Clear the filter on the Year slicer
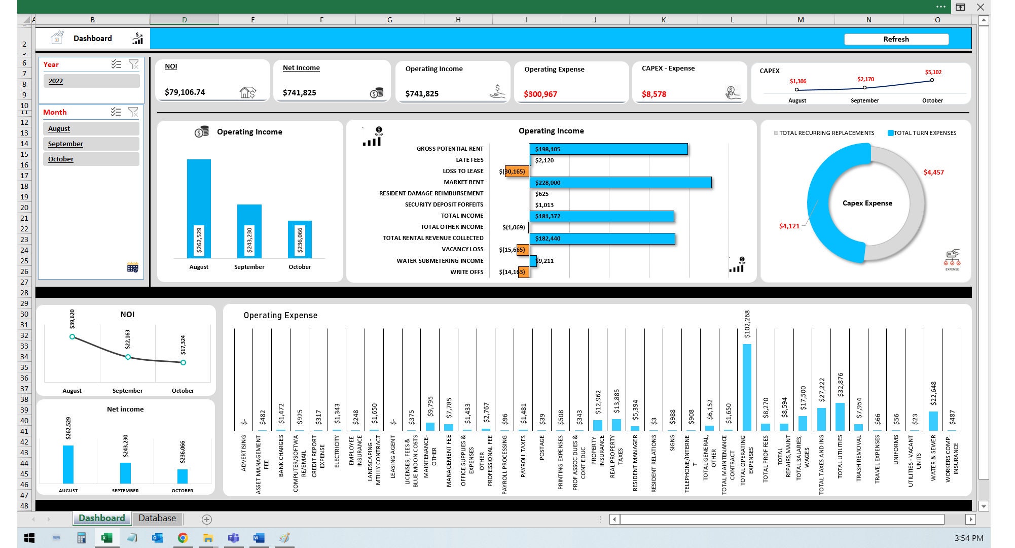This screenshot has height=548, width=1015. [x=133, y=64]
